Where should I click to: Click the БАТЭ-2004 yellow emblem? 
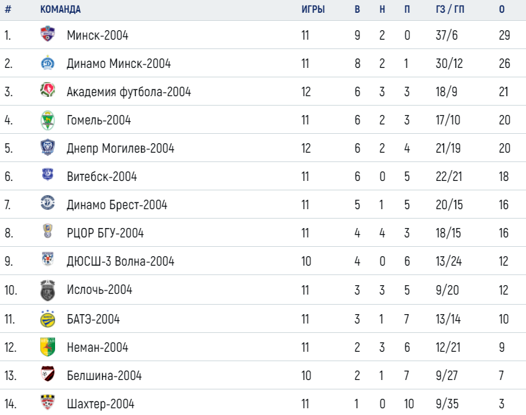pyautogui.click(x=48, y=319)
